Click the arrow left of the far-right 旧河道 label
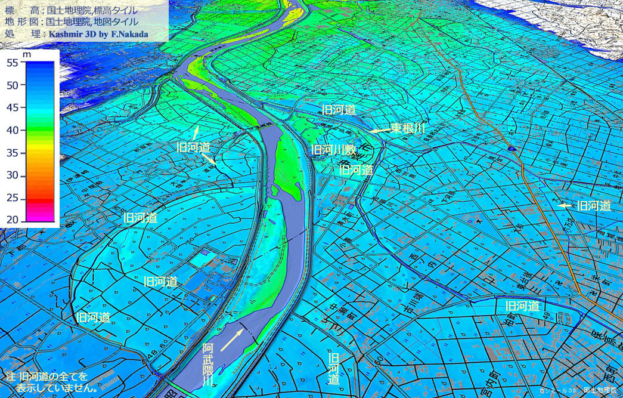This screenshot has height=398, width=623. (x=565, y=206)
